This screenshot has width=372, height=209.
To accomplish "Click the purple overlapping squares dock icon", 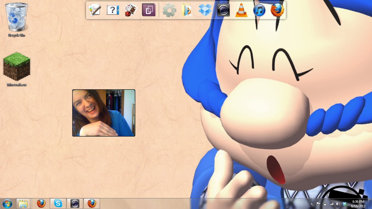I will click(149, 10).
